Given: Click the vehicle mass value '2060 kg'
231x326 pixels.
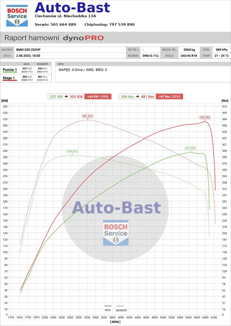Looking at the screenshot, I should coord(189,50).
